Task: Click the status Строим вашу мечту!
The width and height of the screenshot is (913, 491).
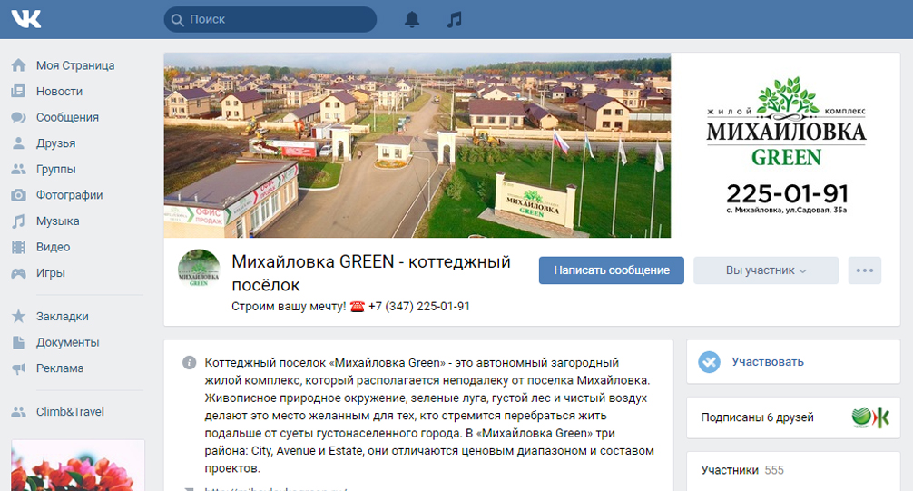Action: pyautogui.click(x=289, y=307)
